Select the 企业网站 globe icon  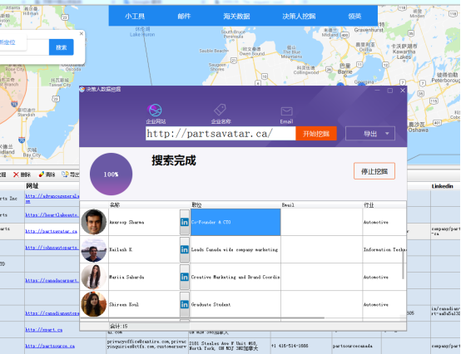156,111
